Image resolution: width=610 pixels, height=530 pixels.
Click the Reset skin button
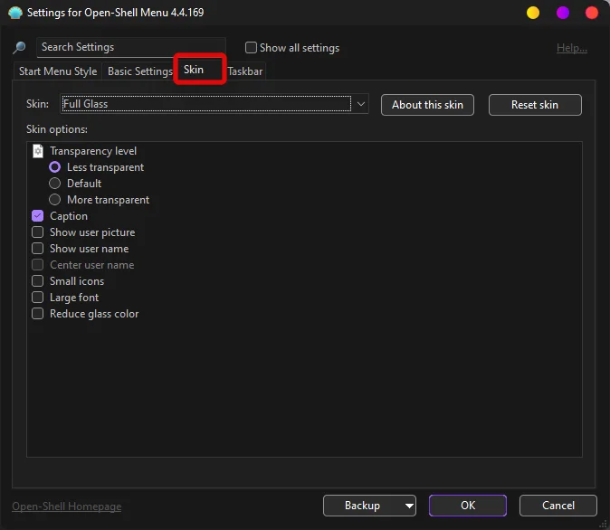(535, 105)
